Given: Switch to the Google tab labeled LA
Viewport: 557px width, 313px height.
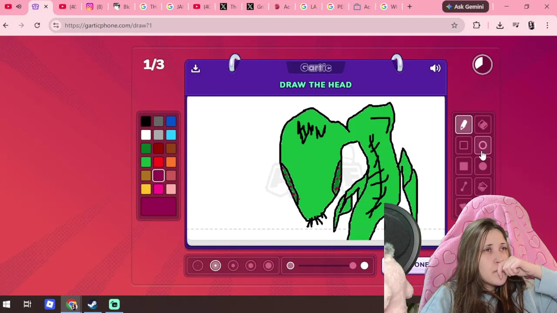Looking at the screenshot, I should pyautogui.click(x=309, y=7).
